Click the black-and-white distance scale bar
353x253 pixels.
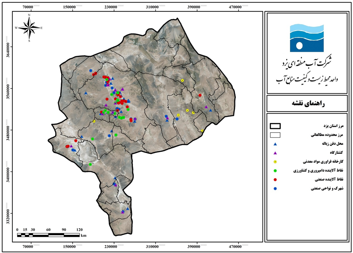click(x=48, y=235)
